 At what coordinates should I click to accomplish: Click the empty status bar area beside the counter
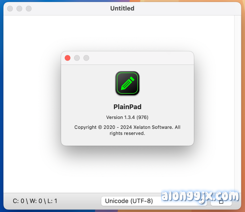click(79, 201)
